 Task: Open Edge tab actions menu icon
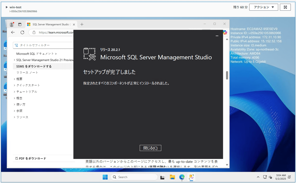pos(20,24)
